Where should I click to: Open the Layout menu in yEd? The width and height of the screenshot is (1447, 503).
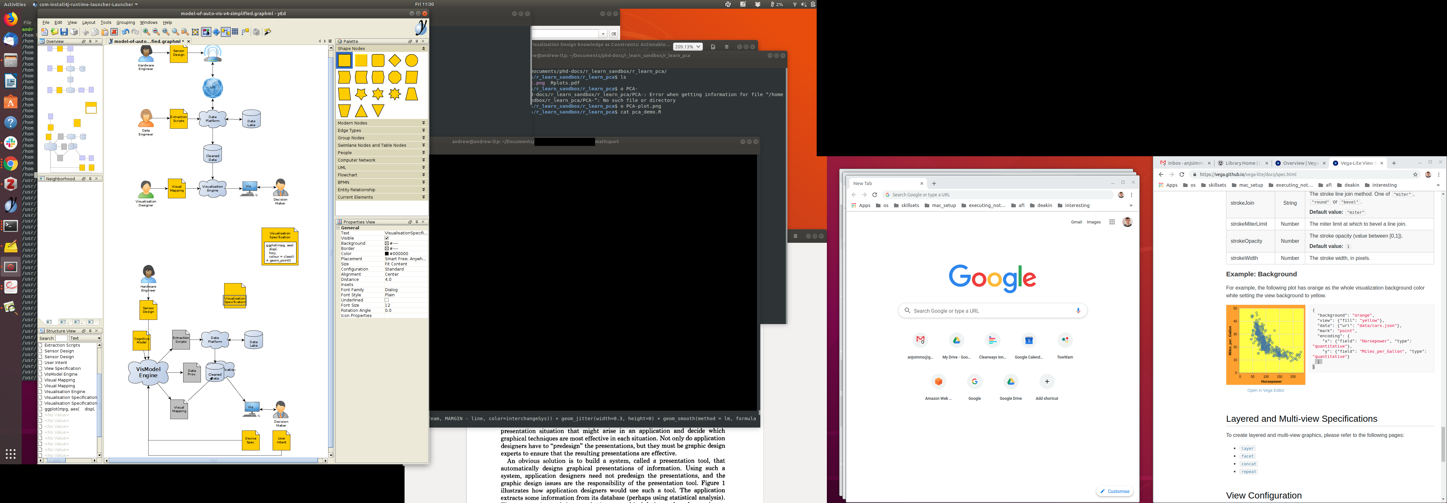click(x=88, y=23)
